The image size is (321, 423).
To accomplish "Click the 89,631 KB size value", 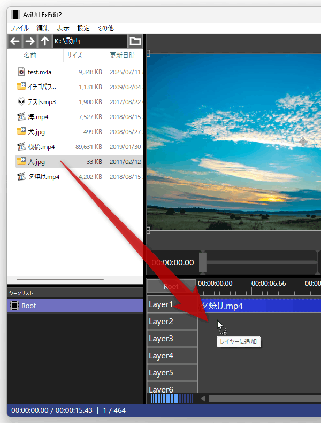I will (x=89, y=147).
